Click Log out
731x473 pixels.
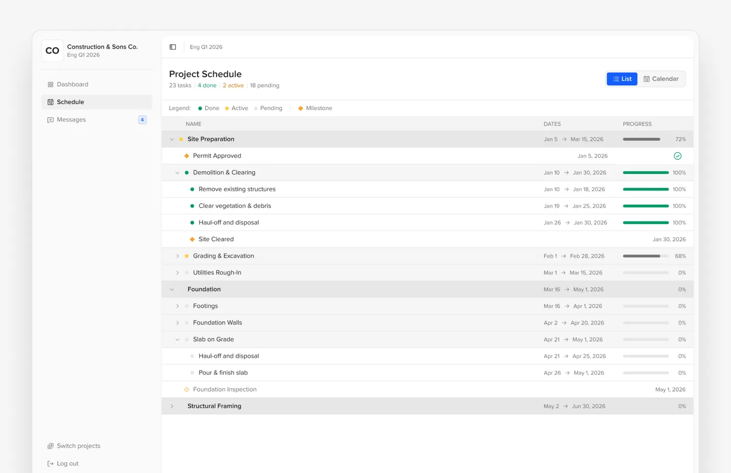(x=97, y=464)
